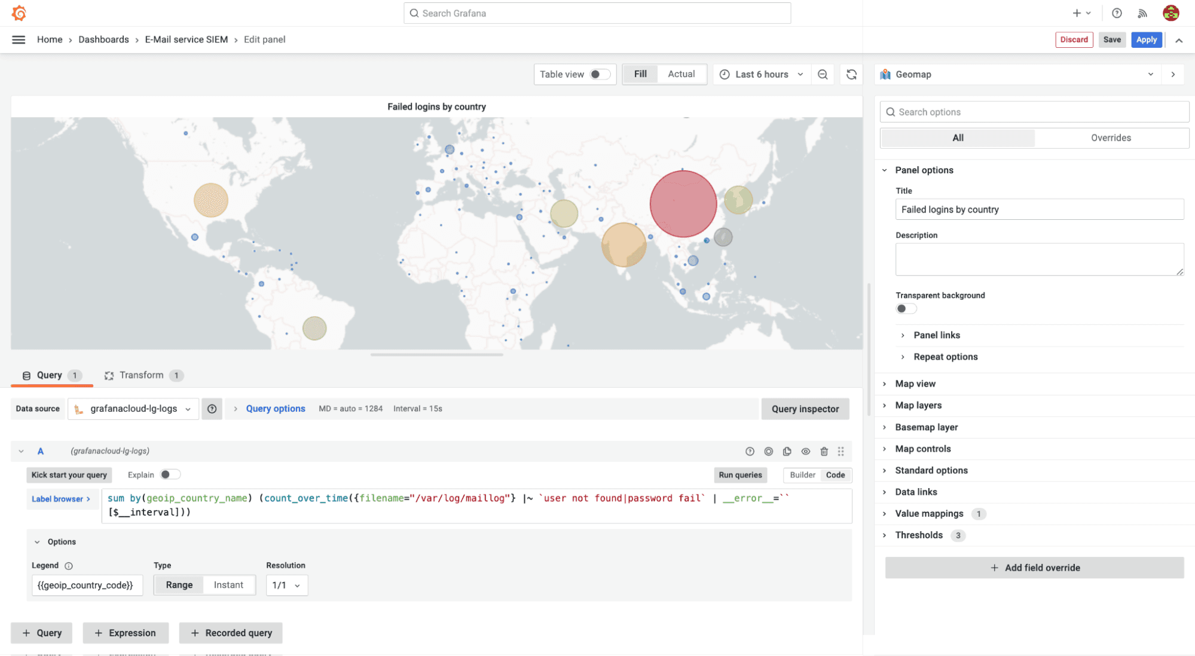Click the Apply button
This screenshot has width=1195, height=656.
[1146, 39]
